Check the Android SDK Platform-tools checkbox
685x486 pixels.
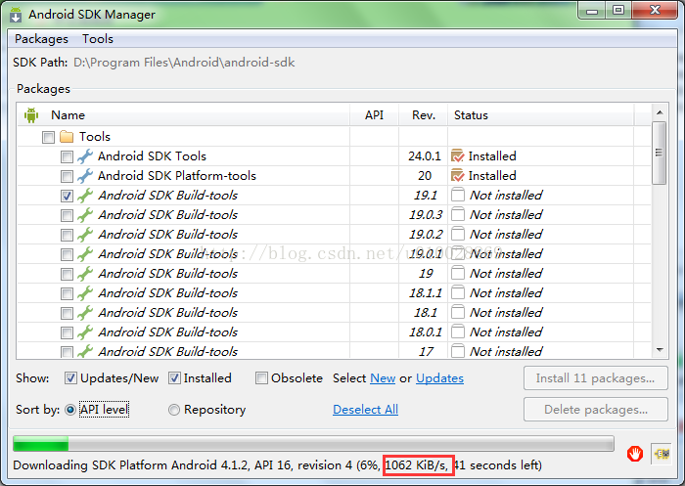(67, 176)
